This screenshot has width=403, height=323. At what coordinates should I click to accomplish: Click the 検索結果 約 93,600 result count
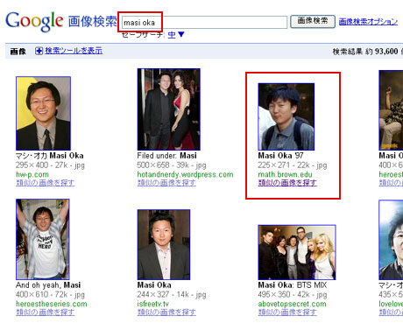pos(365,52)
